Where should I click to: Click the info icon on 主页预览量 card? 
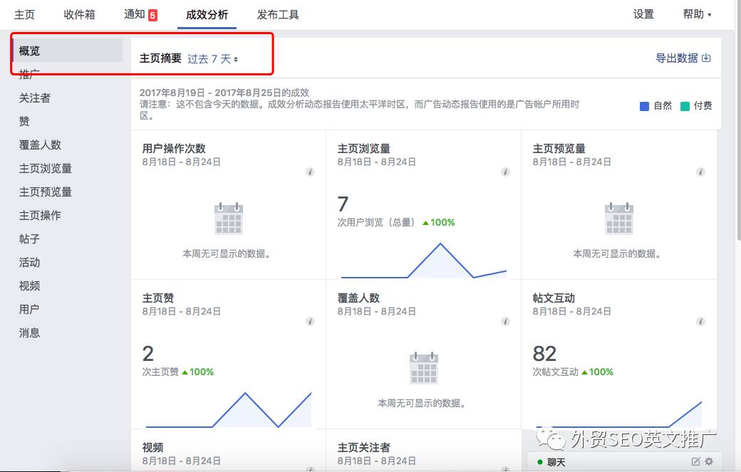coord(700,172)
